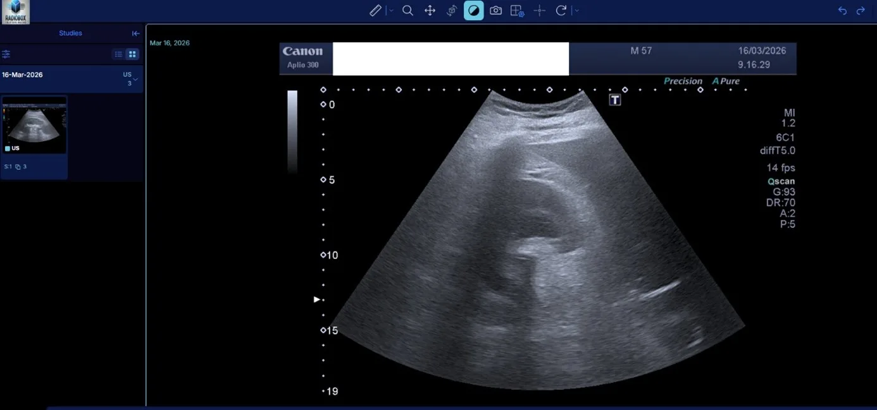The image size is (877, 410).
Task: Select the ruler measurement tool
Action: [x=375, y=11]
